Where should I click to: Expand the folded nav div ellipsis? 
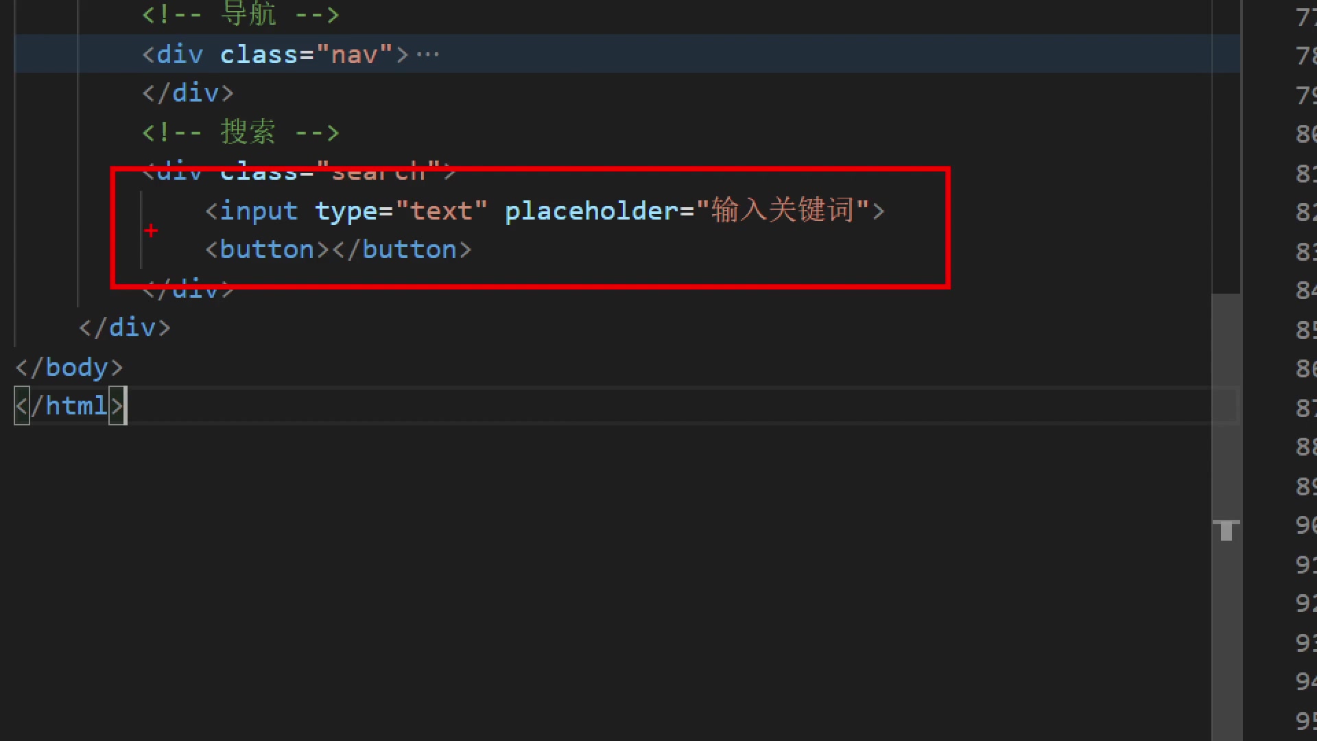[427, 54]
